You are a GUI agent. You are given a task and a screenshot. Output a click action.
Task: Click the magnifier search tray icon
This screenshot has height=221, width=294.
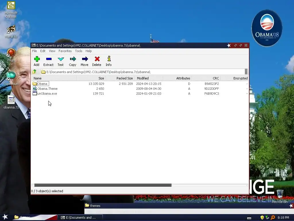pyautogui.click(x=273, y=218)
